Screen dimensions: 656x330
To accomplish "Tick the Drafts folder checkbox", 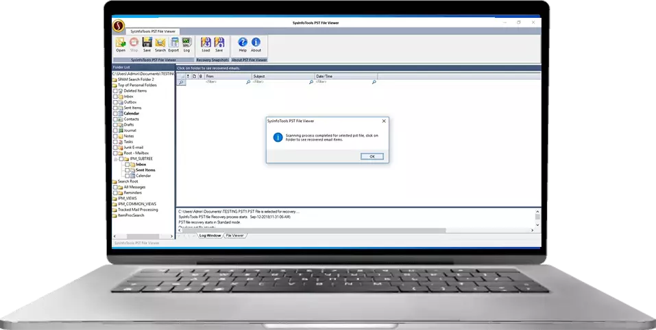I will 115,125.
